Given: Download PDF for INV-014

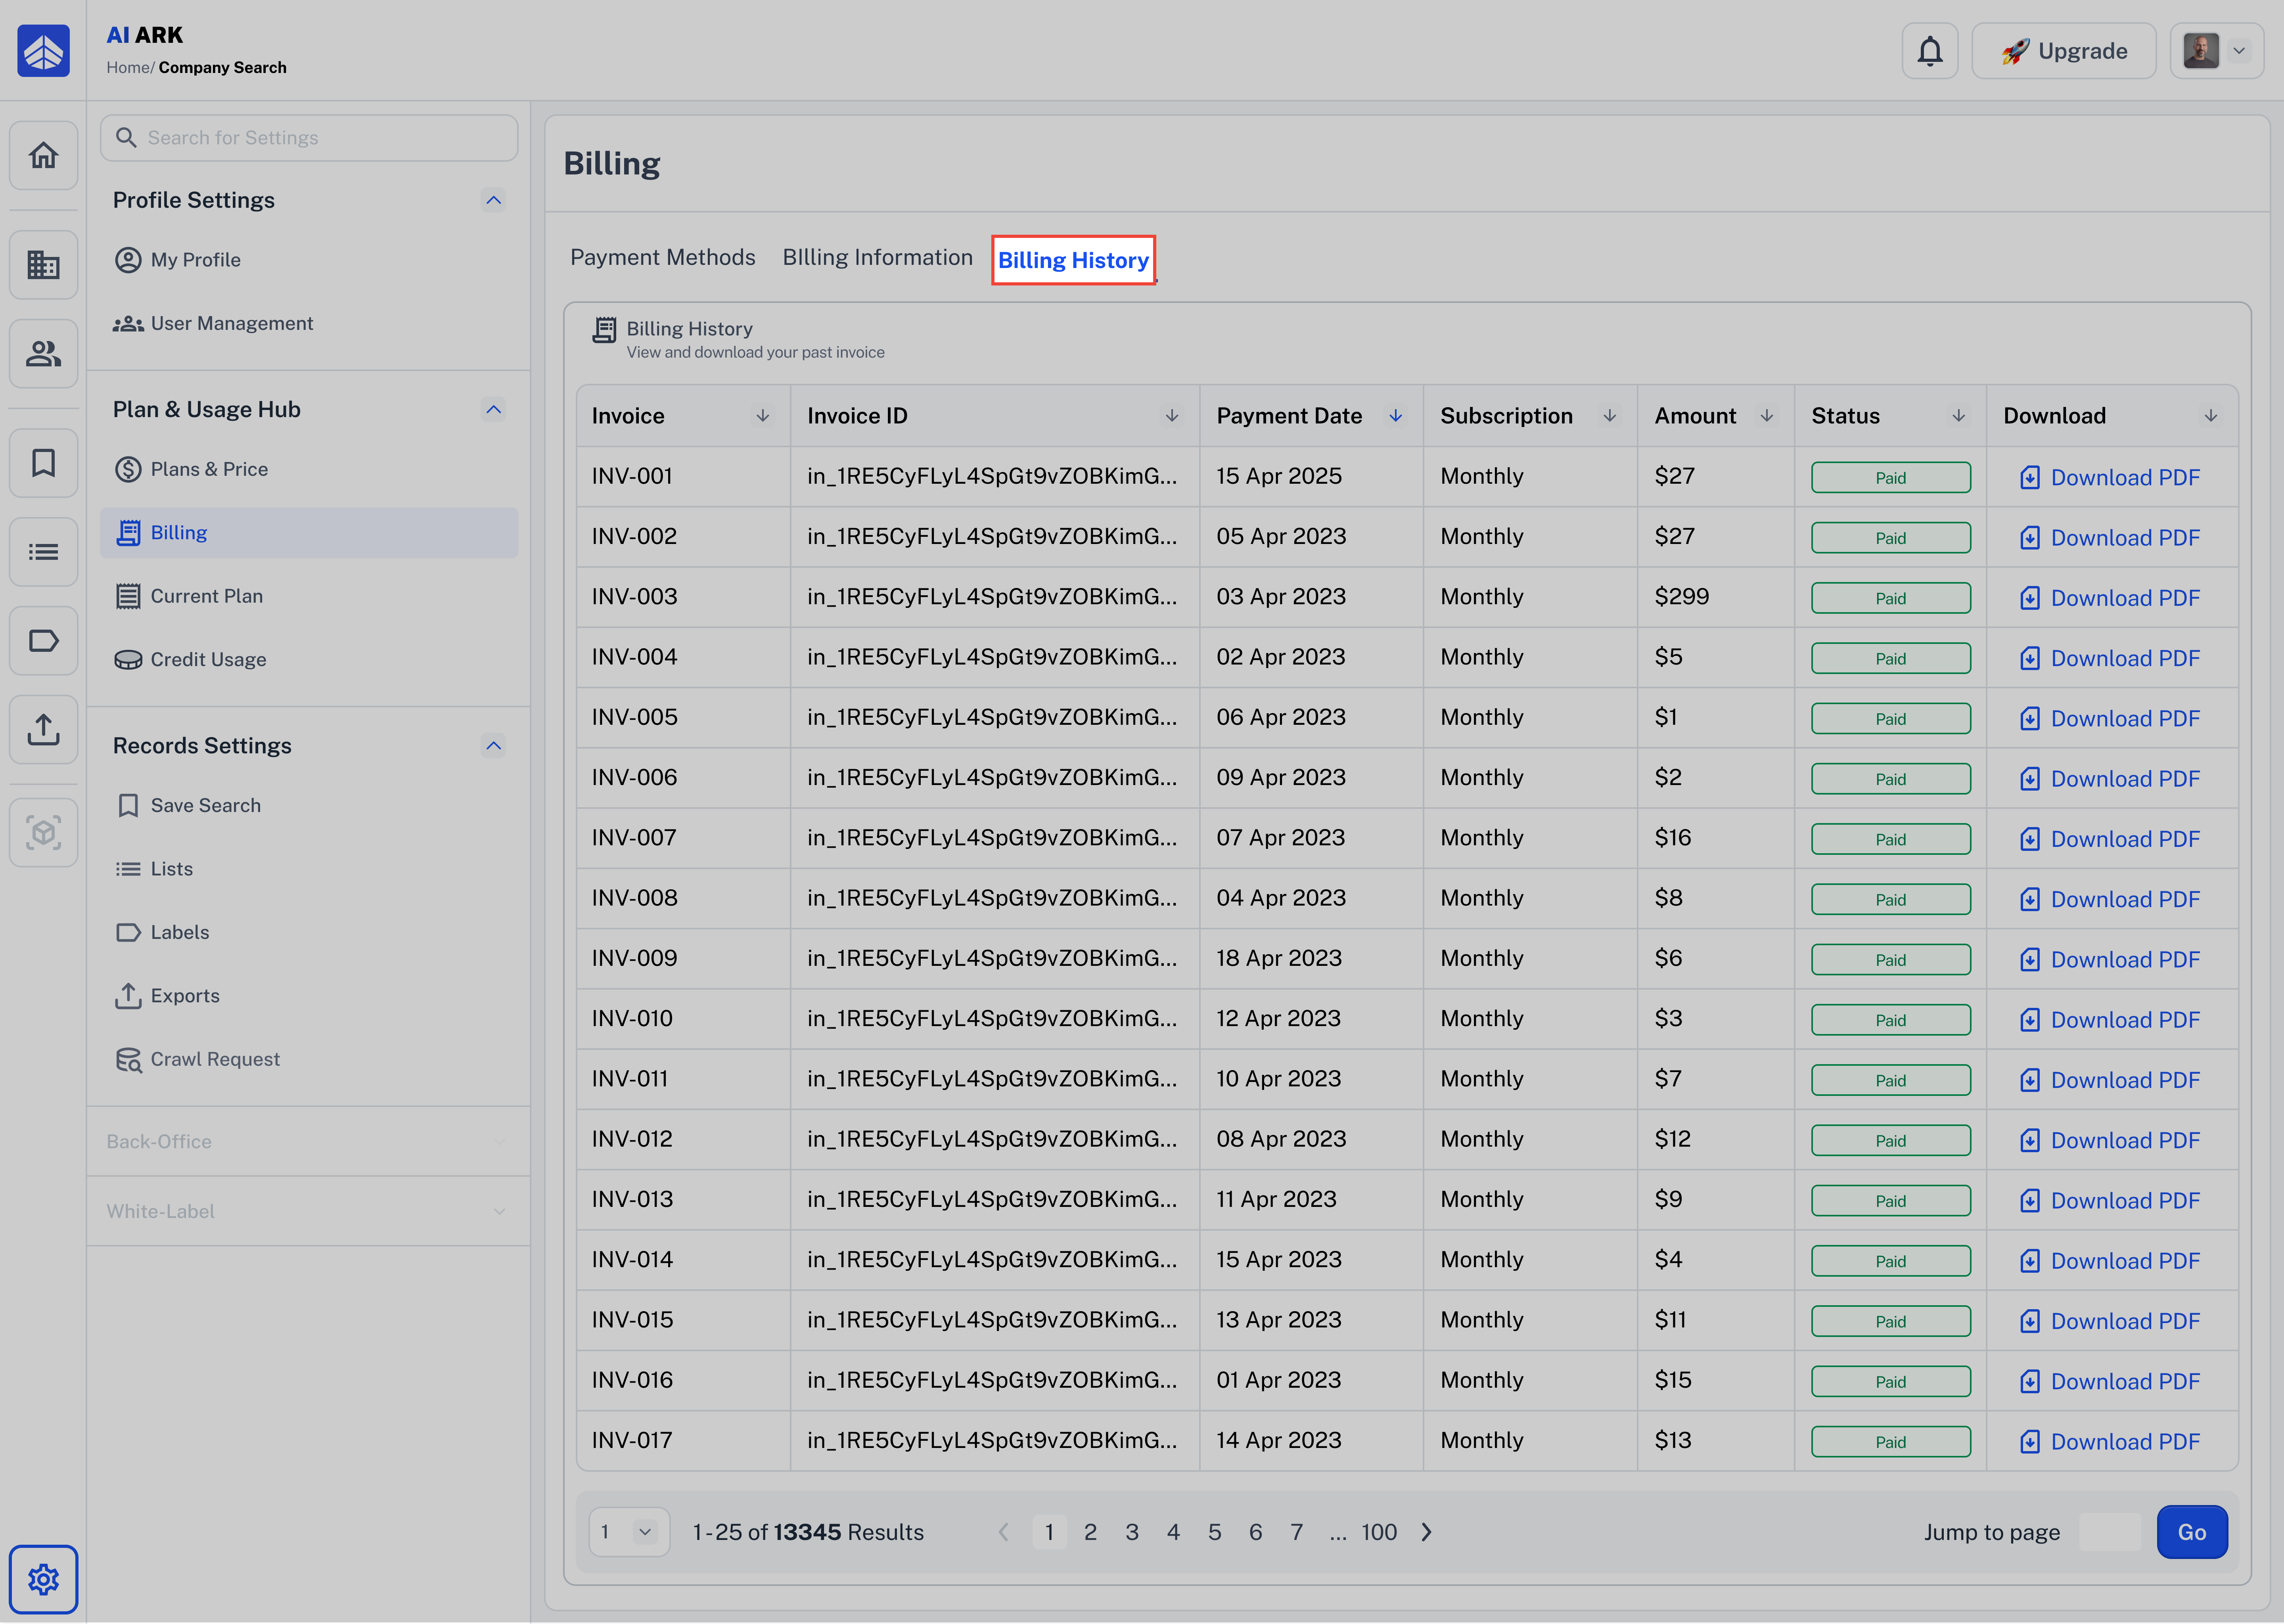Looking at the screenshot, I should (x=2109, y=1261).
